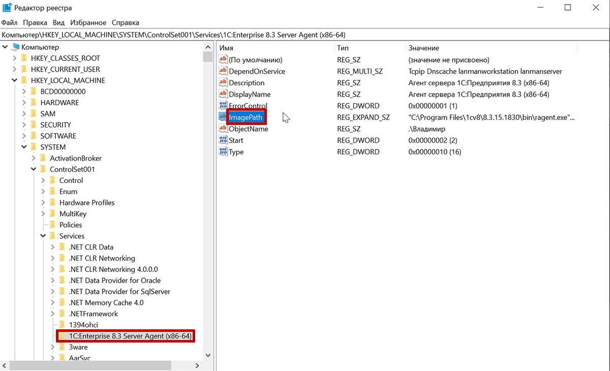Image resolution: width=610 pixels, height=371 pixels.
Task: Open the Избранное menu
Action: pyautogui.click(x=88, y=22)
